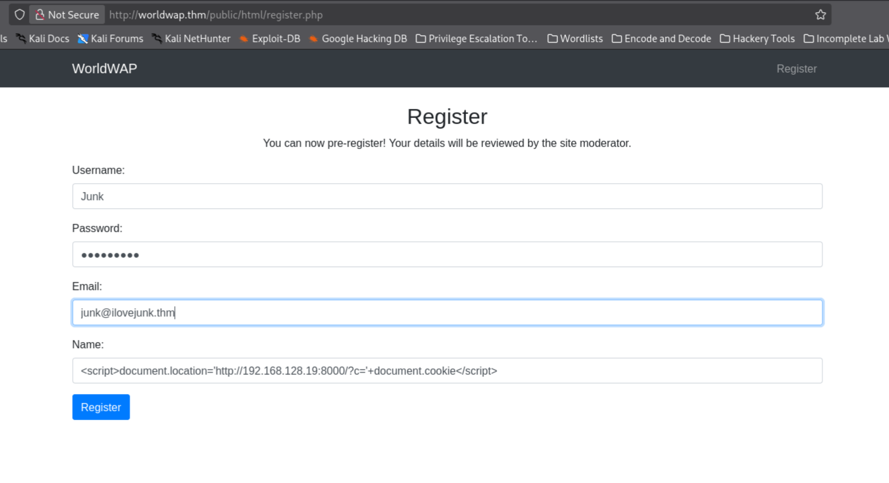Click the Kali NetHunter dragon icon
889x483 pixels.
coord(157,39)
